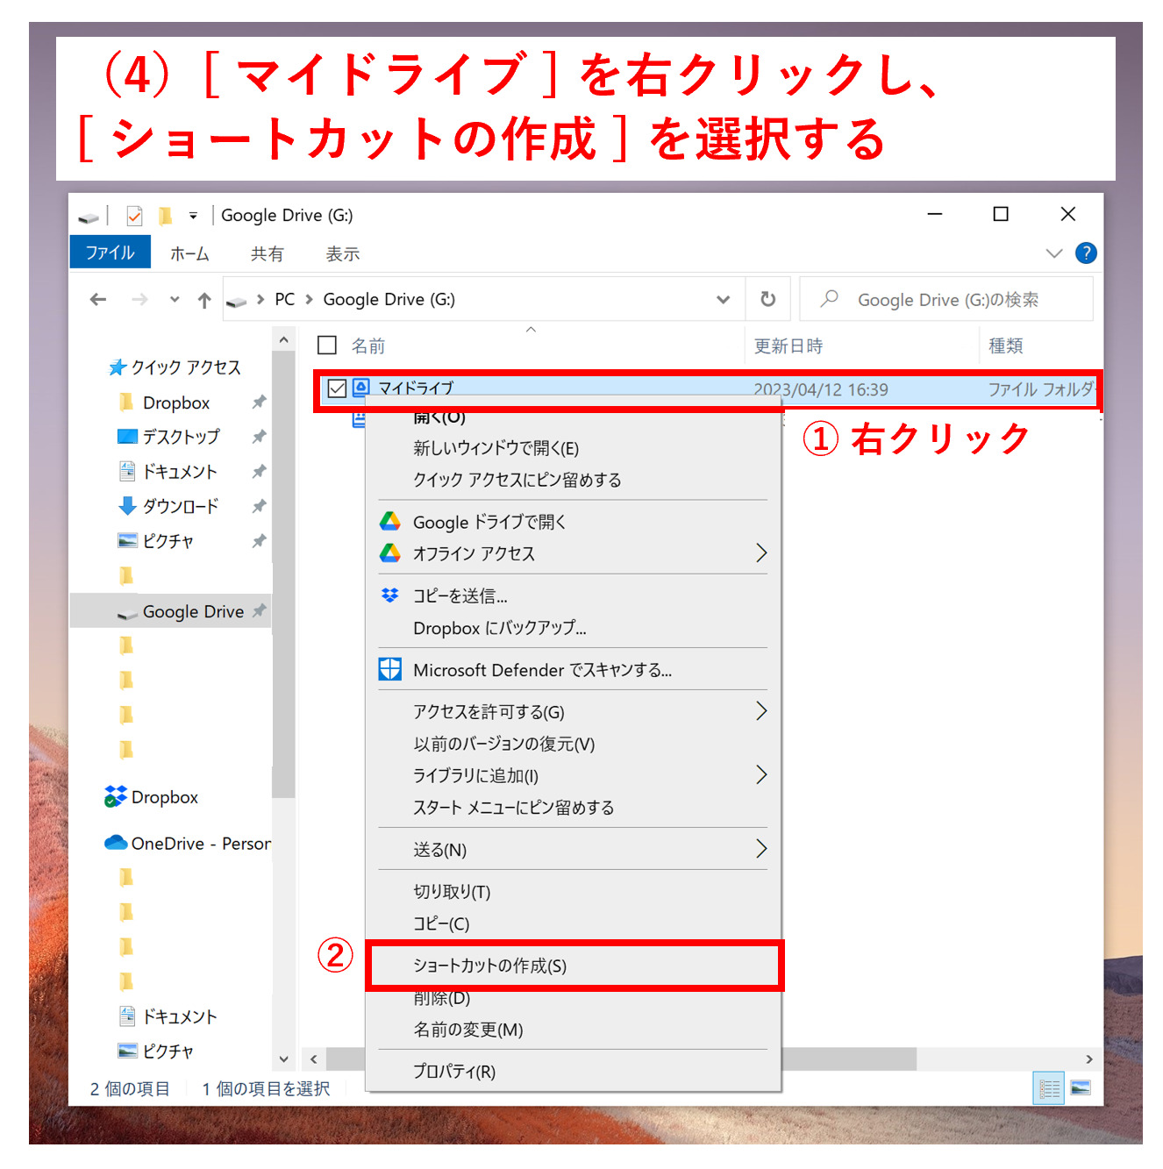Open the help question mark icon
This screenshot has height=1169, width=1163.
point(1086,253)
